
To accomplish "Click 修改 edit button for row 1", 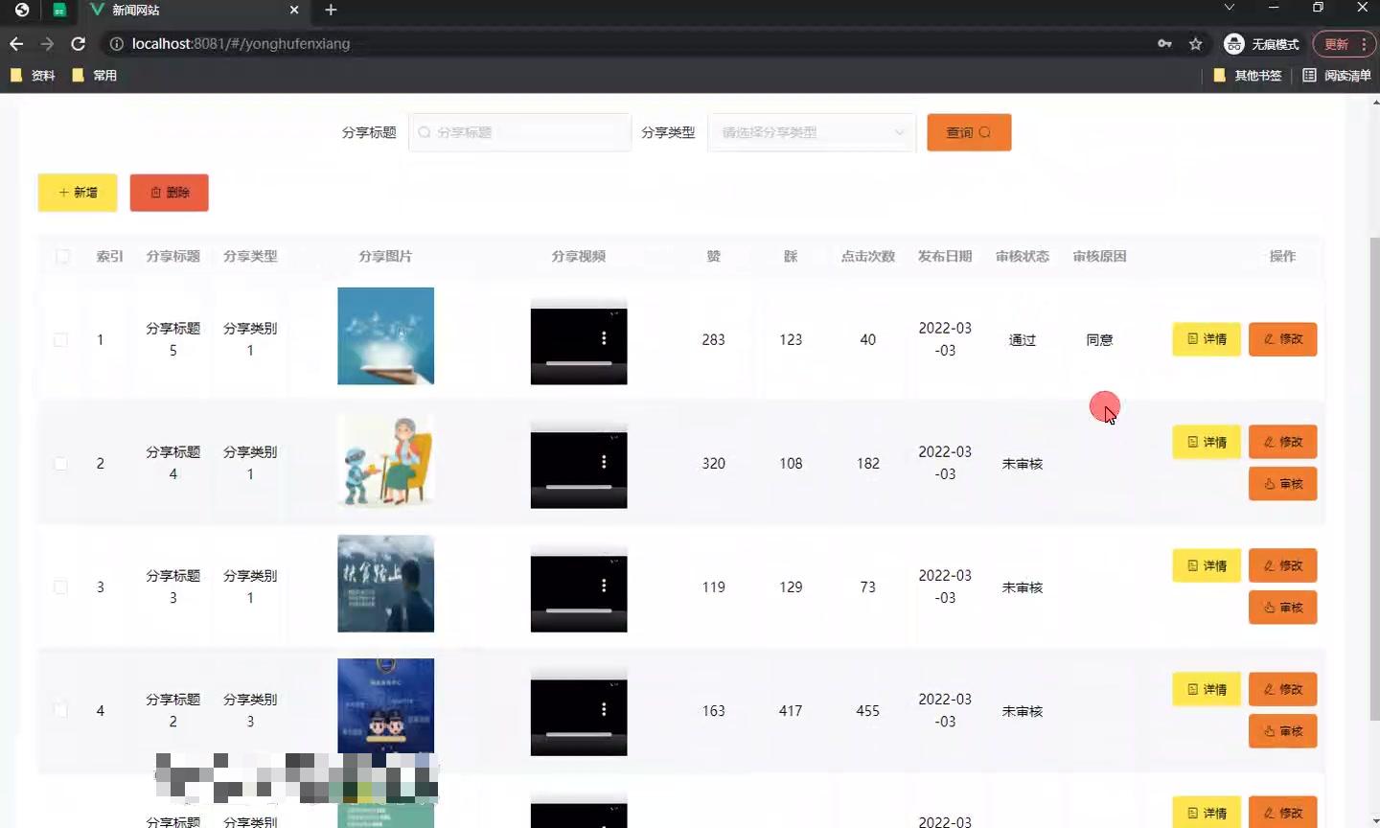I will click(x=1282, y=339).
